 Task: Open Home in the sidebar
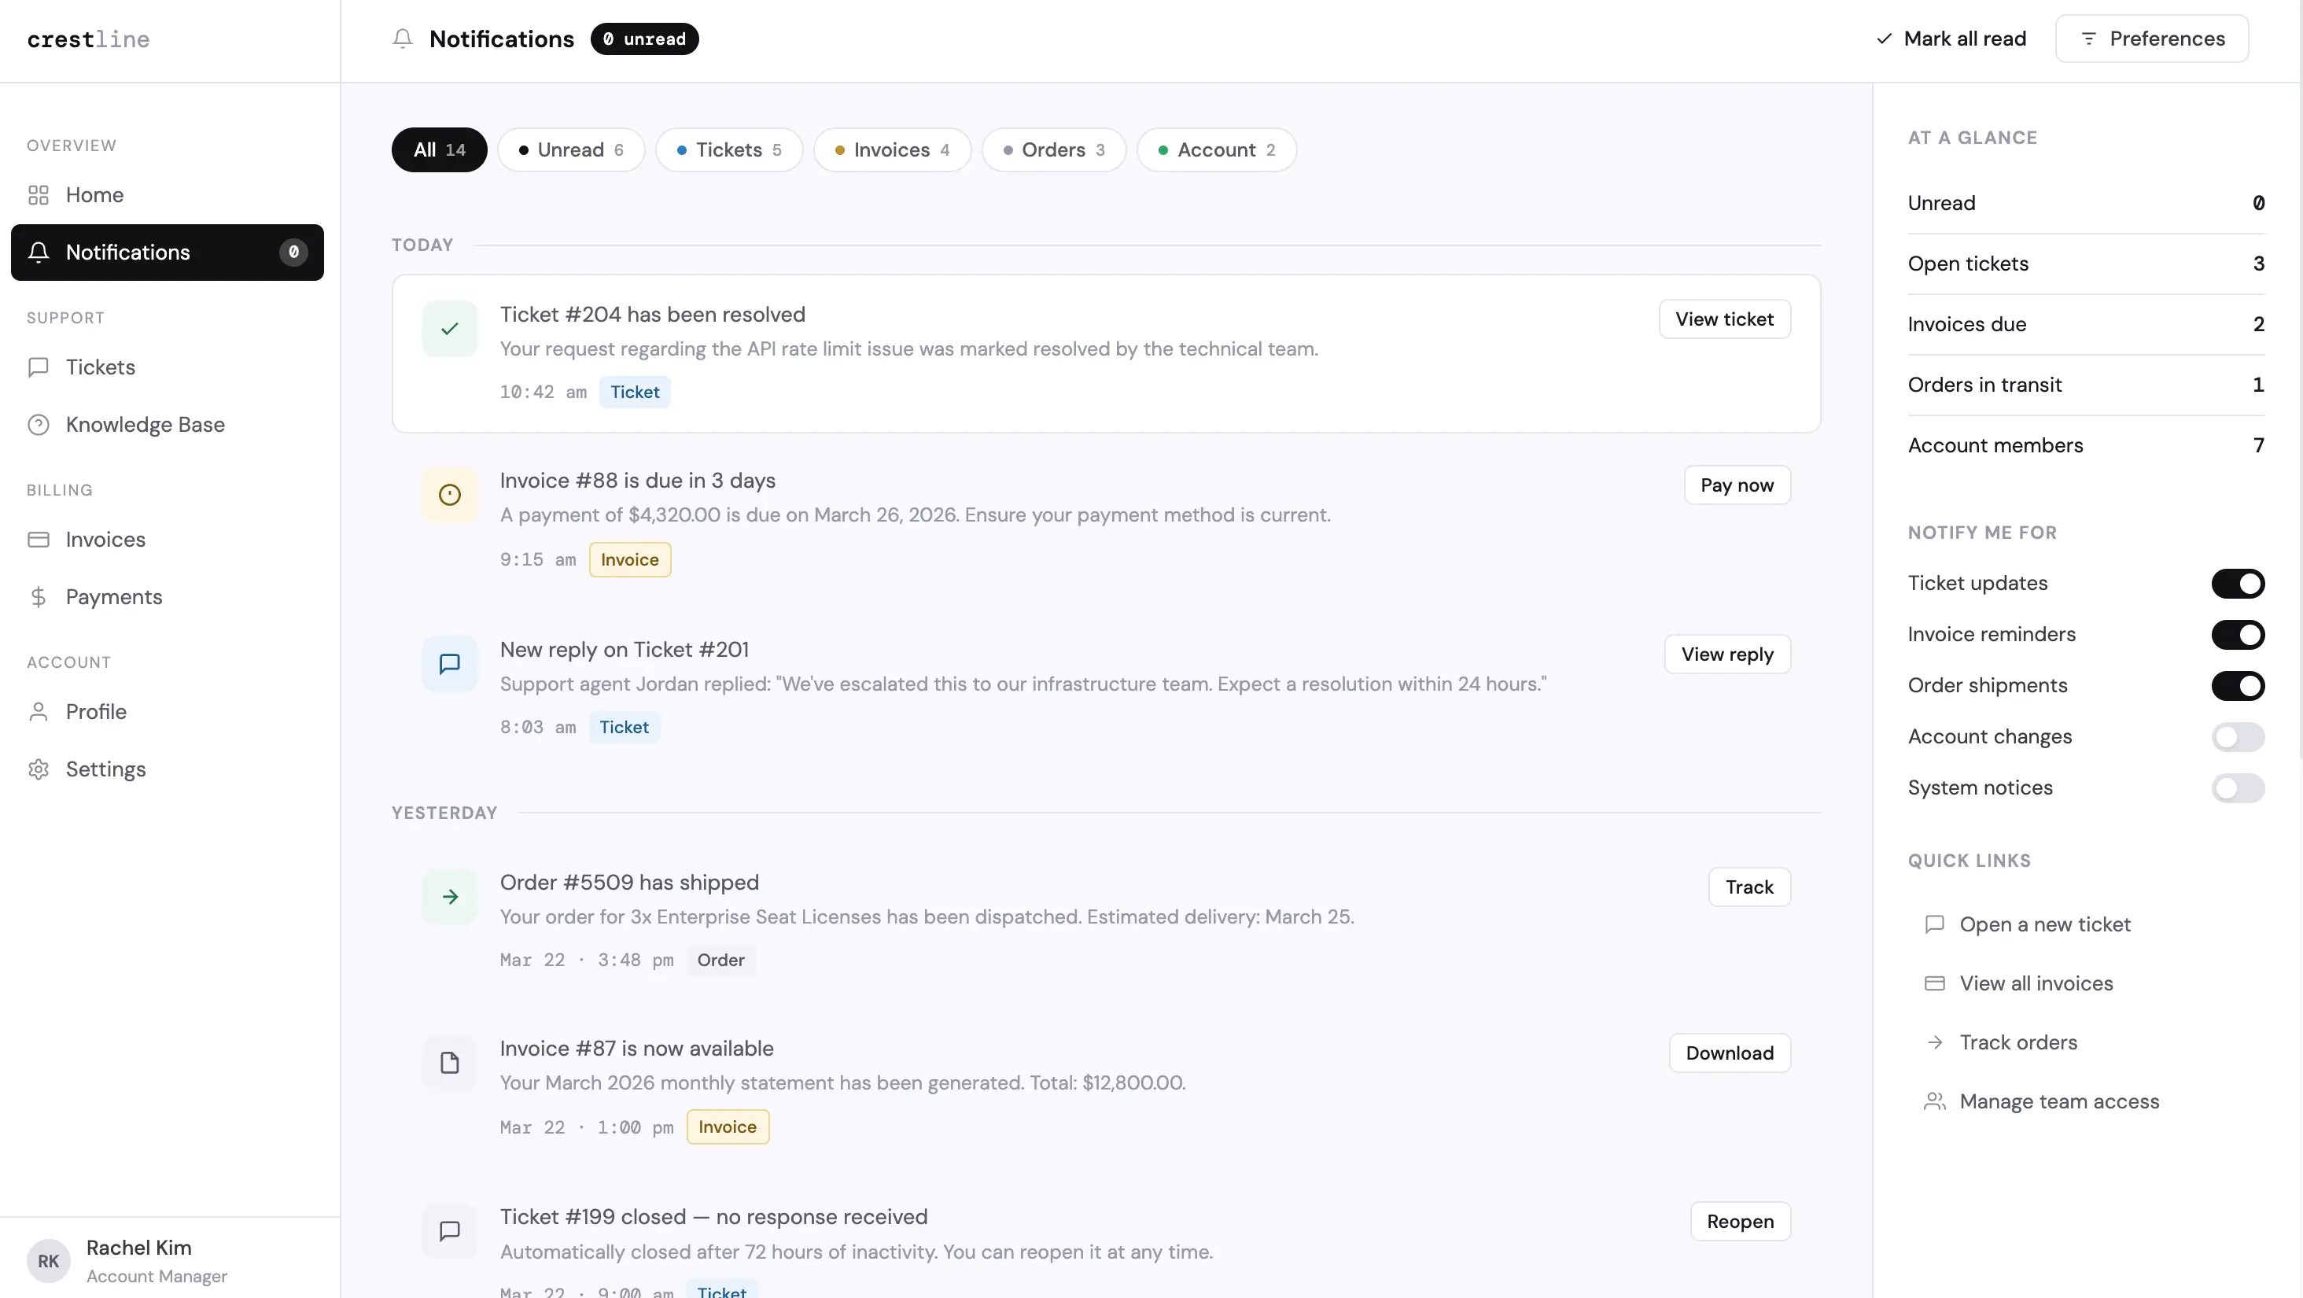pos(168,195)
